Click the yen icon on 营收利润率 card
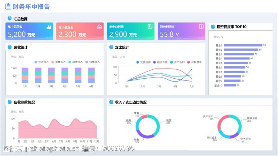278x156 pixels. click(201, 26)
